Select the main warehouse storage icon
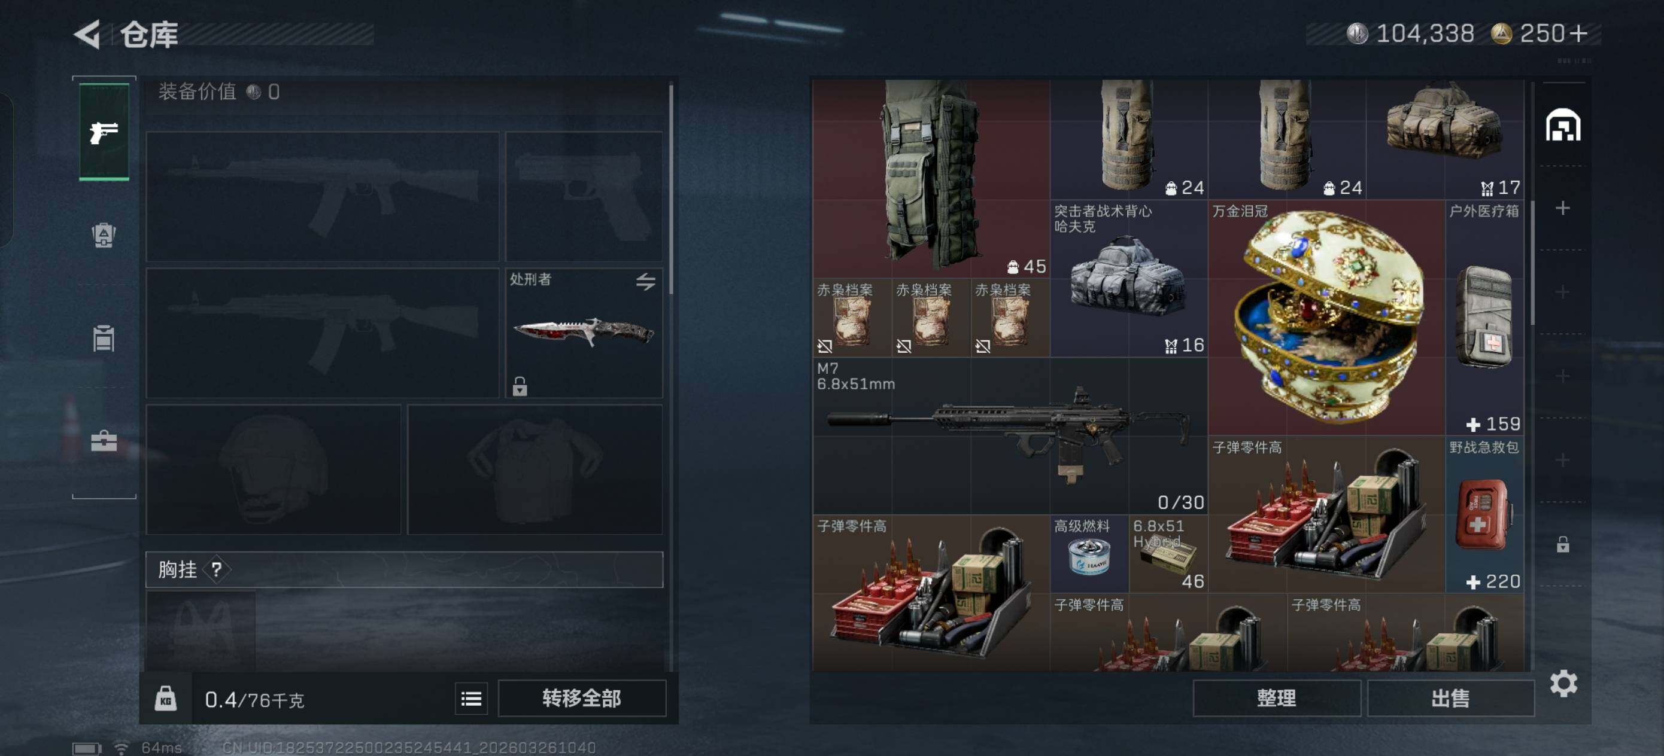The width and height of the screenshot is (1664, 756). [1563, 125]
